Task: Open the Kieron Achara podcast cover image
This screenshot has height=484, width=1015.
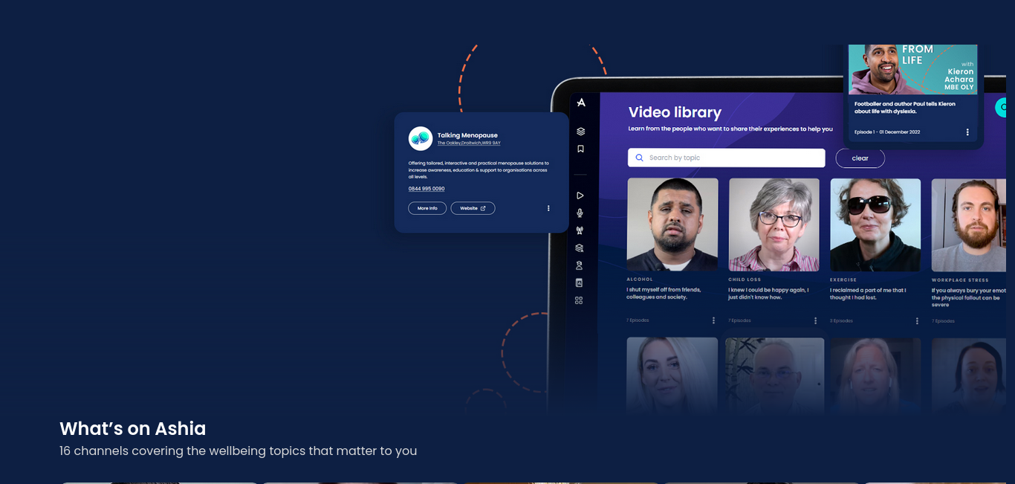Action: (913, 69)
